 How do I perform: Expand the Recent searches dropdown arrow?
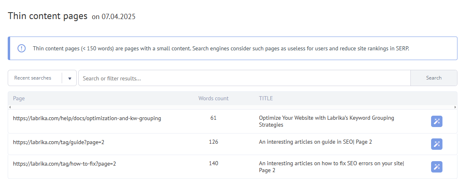point(69,78)
